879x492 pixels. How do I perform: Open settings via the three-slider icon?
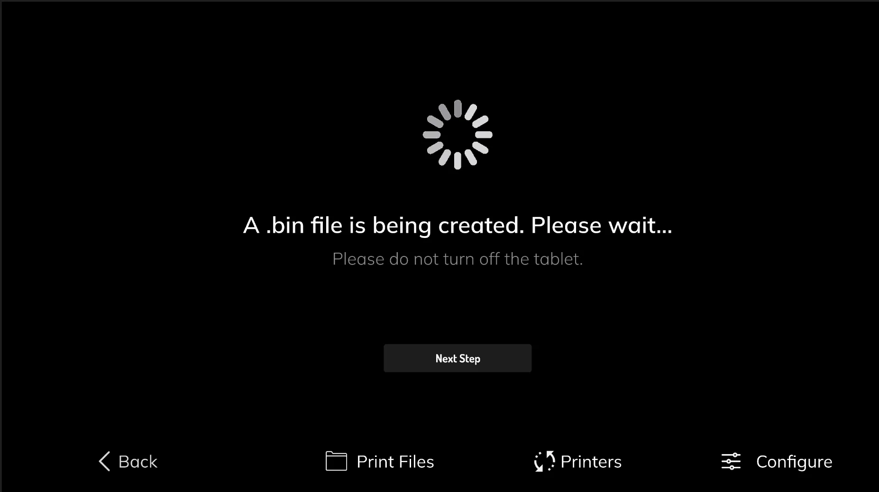pos(731,461)
